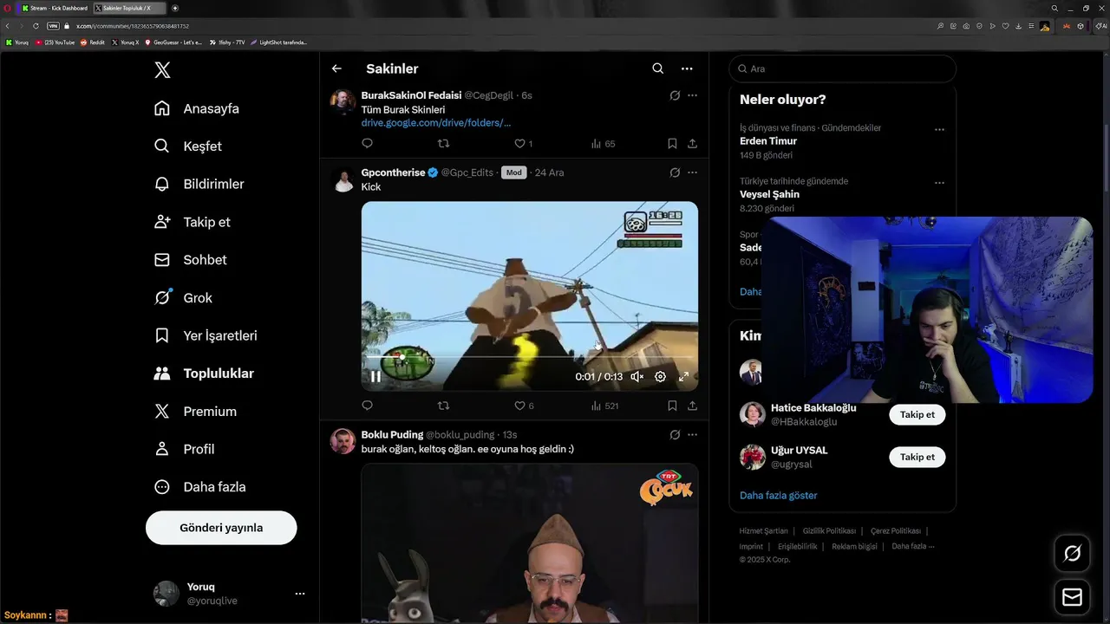Click the Gönderi yayınla button

point(221,528)
